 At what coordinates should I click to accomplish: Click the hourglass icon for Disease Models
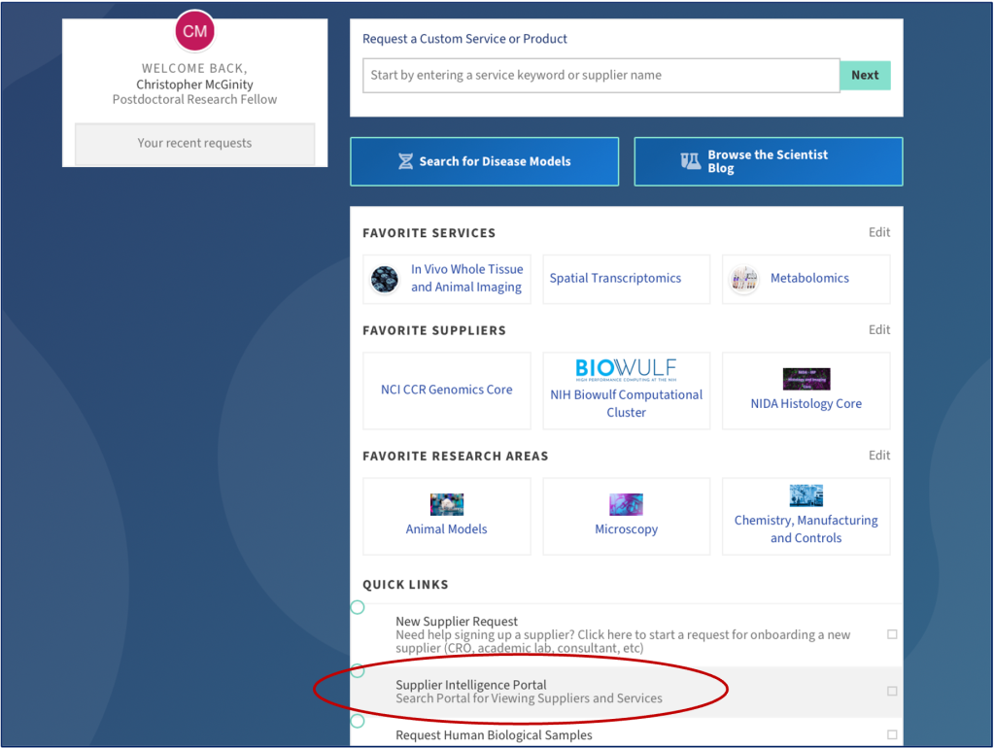point(406,161)
